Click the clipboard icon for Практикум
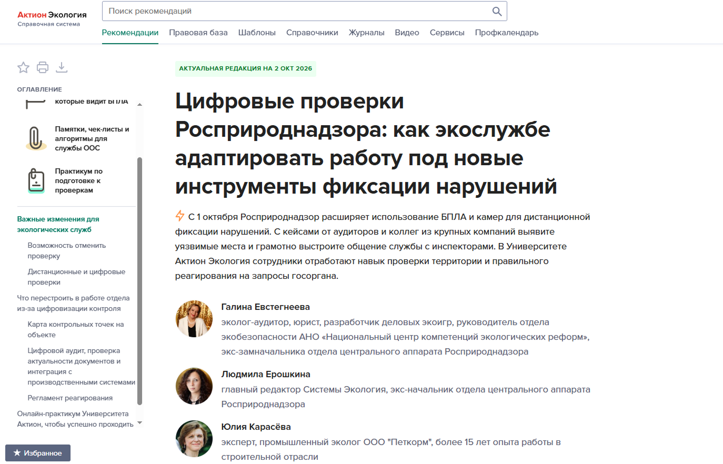Screen dimensions: 723x464 (36, 180)
